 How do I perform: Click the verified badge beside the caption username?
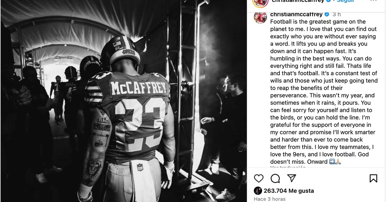click(326, 14)
